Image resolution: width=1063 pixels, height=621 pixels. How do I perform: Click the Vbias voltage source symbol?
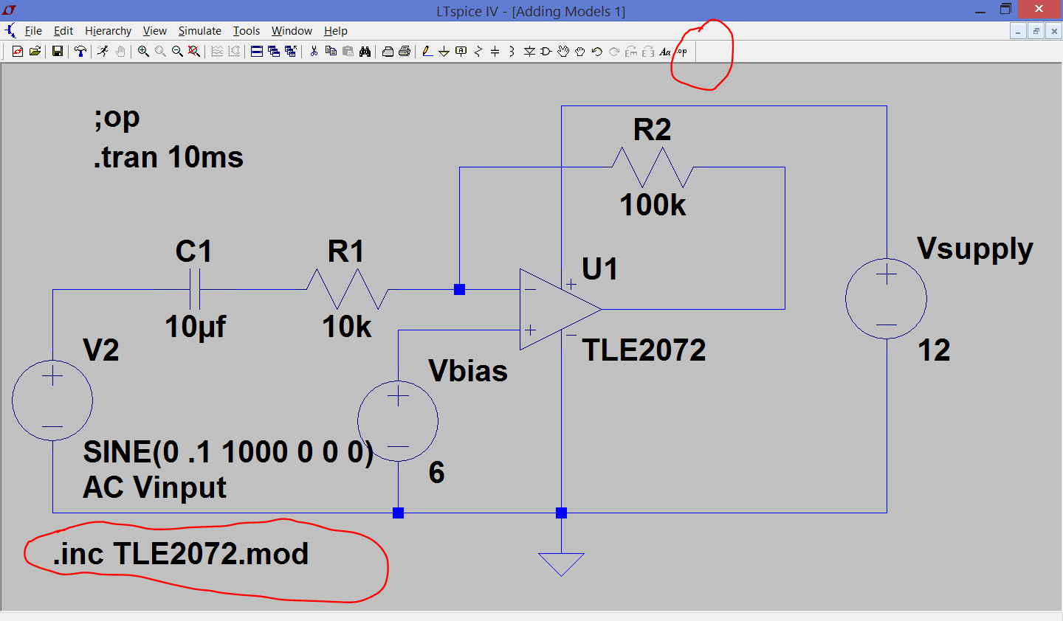(398, 421)
